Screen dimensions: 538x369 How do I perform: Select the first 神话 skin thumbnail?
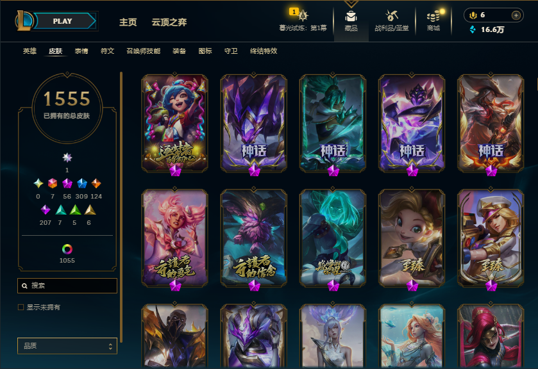pyautogui.click(x=253, y=124)
